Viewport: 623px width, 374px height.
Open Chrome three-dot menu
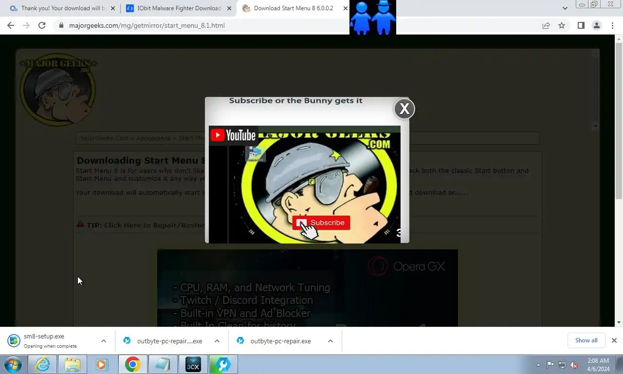tap(612, 25)
